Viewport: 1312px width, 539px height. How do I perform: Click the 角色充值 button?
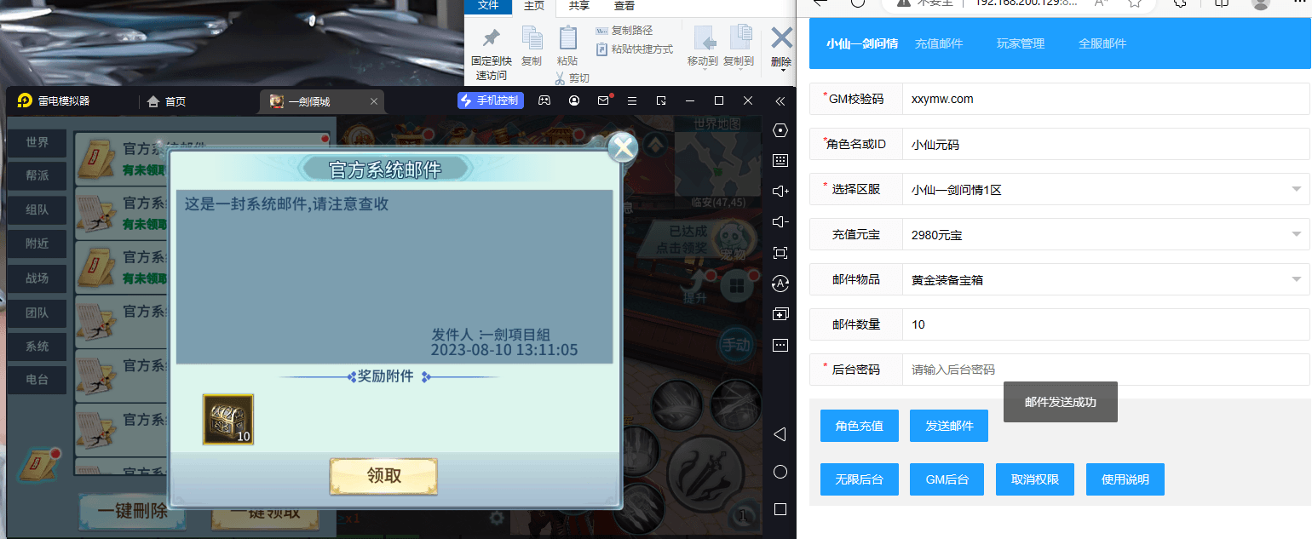[x=860, y=426]
